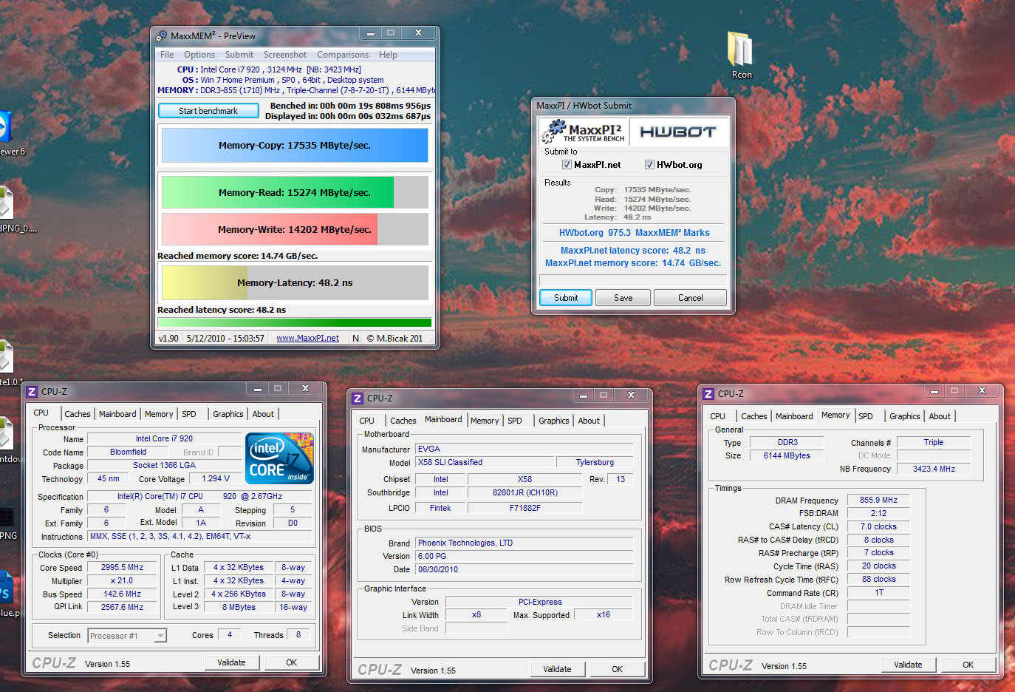1015x692 pixels.
Task: Switch to Memory tab in left CPU-Z
Action: coord(159,414)
